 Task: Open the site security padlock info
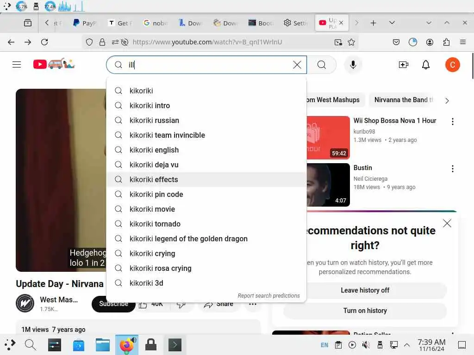(x=102, y=42)
